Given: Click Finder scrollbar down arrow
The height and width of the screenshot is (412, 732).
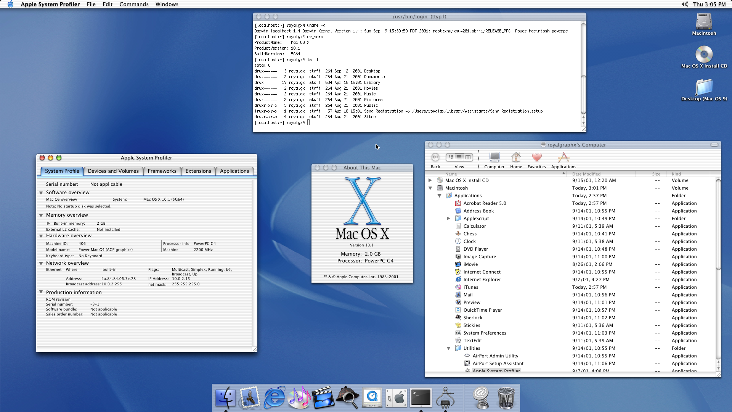Looking at the screenshot, I should 718,369.
